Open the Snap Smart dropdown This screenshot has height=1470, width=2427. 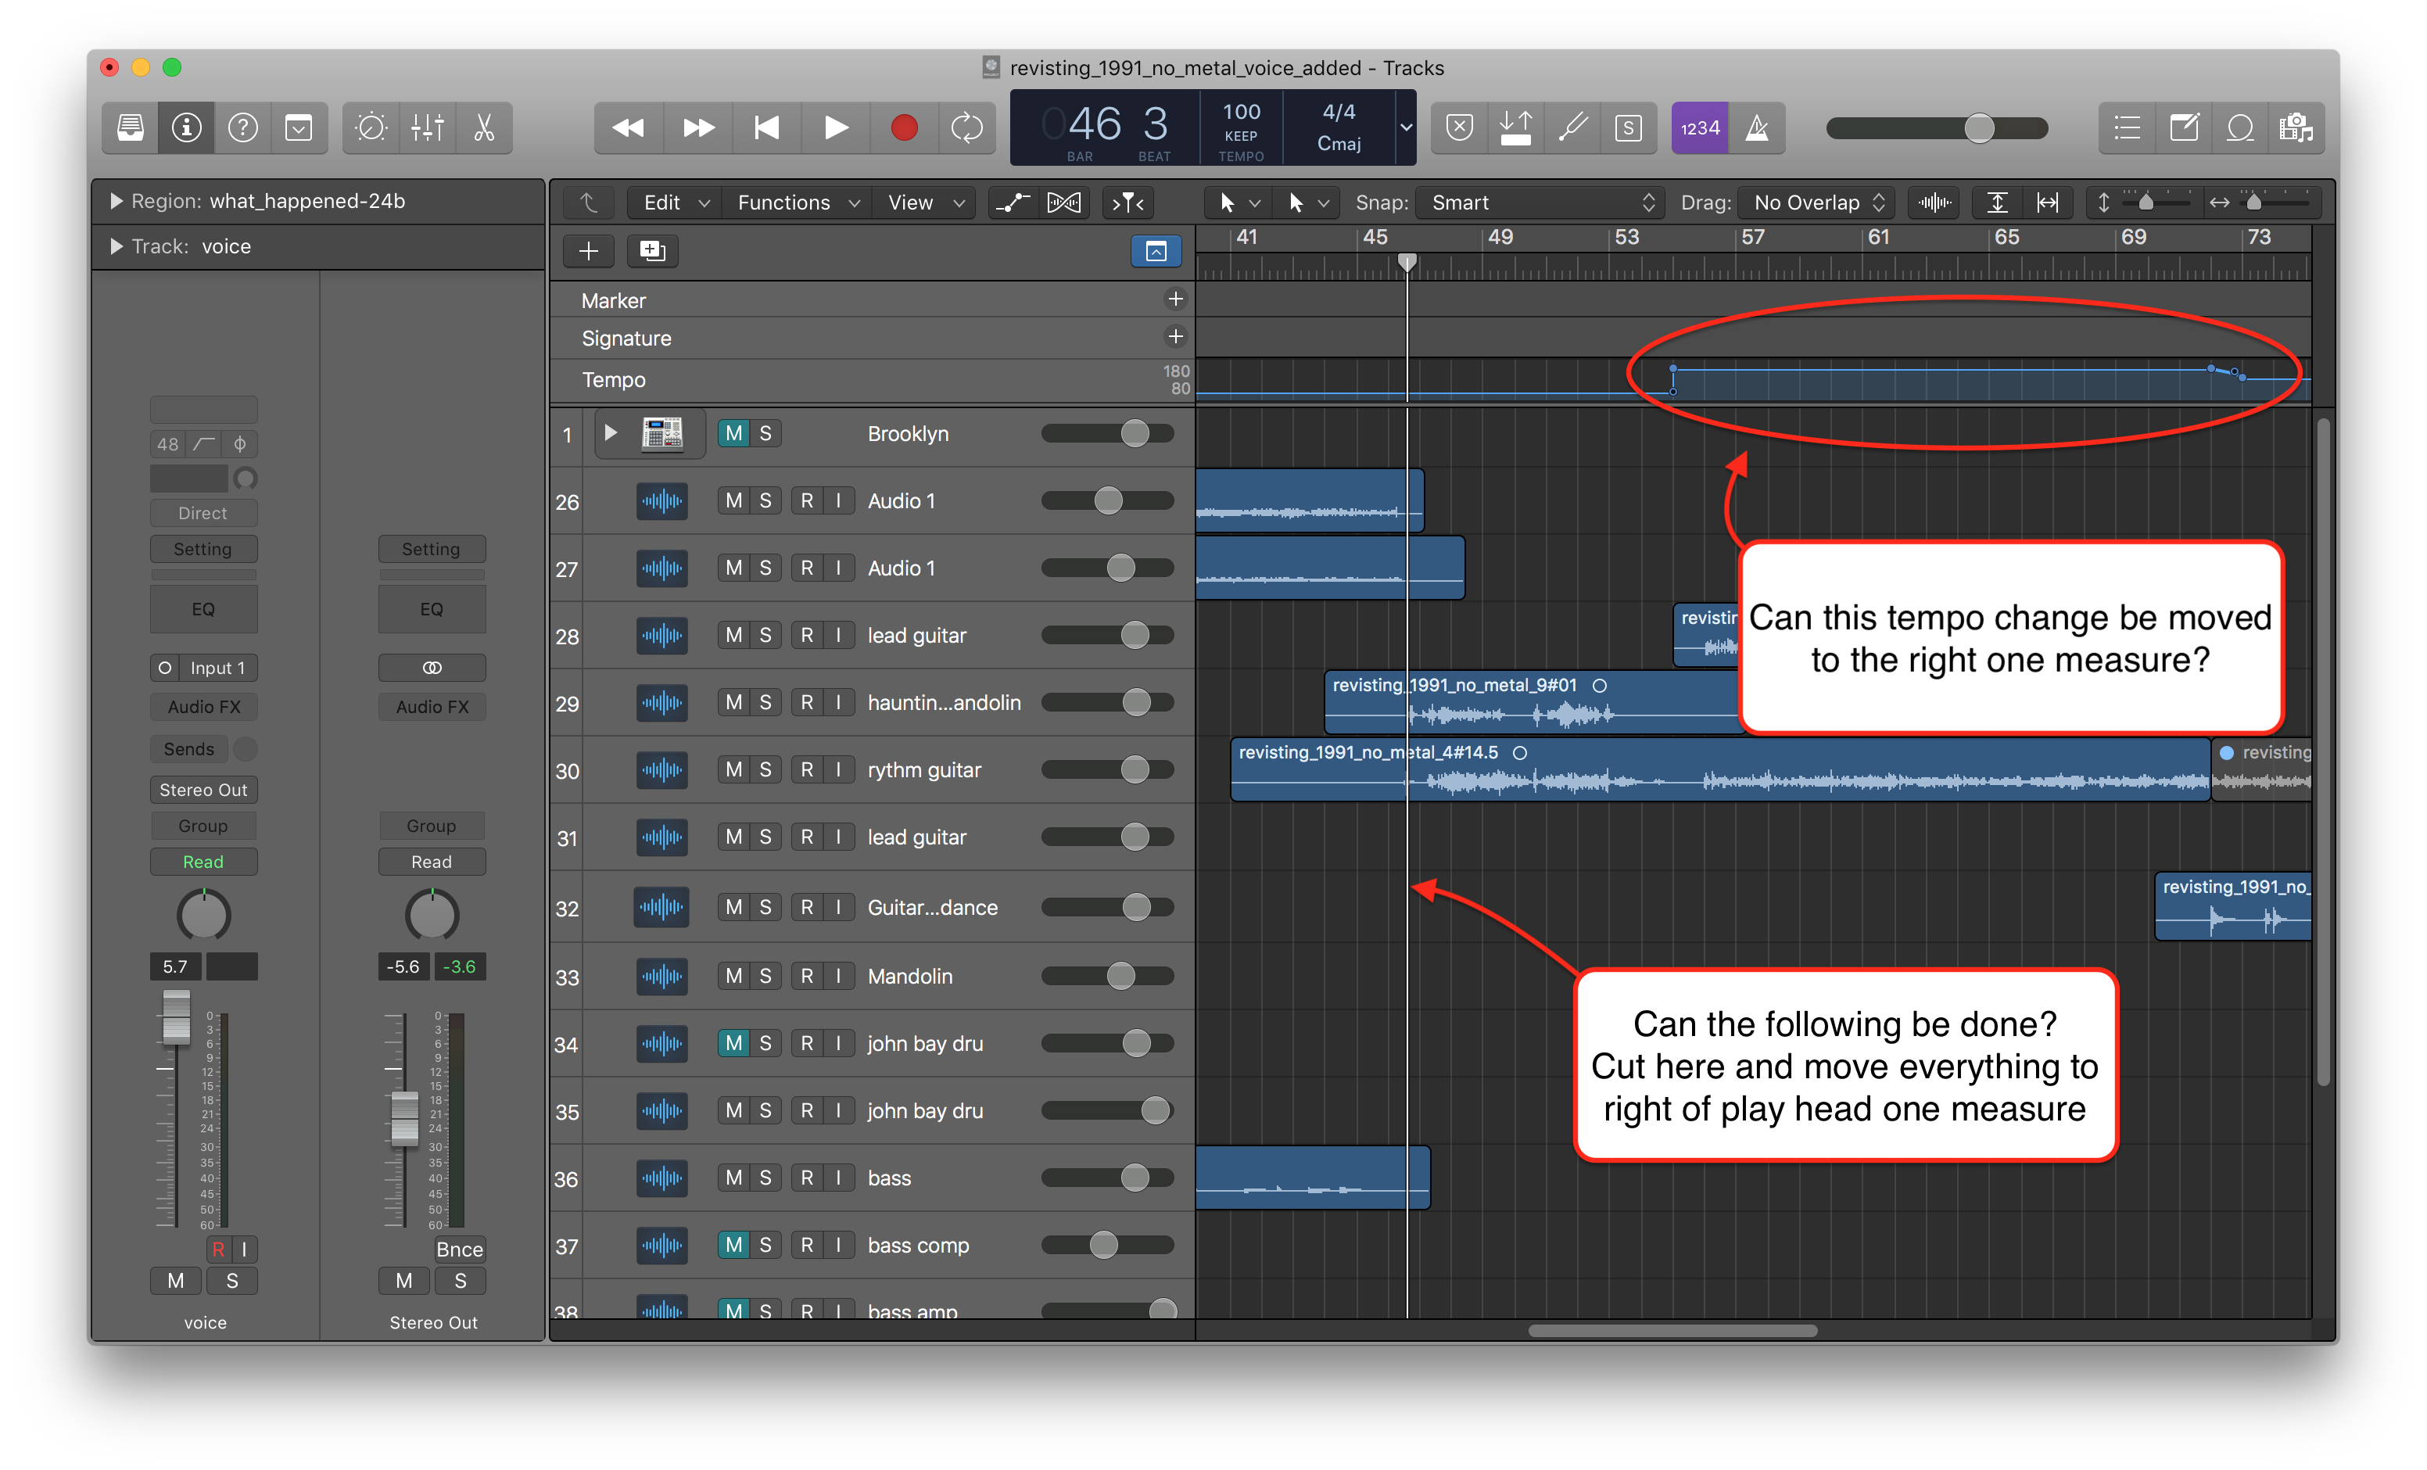pos(1540,203)
